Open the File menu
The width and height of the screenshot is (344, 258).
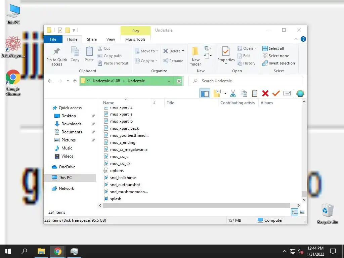pyautogui.click(x=53, y=39)
